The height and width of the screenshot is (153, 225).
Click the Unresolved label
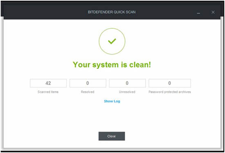point(127,92)
